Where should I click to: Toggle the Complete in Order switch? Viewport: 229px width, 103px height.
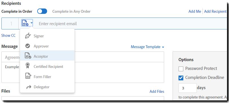[x=42, y=11]
